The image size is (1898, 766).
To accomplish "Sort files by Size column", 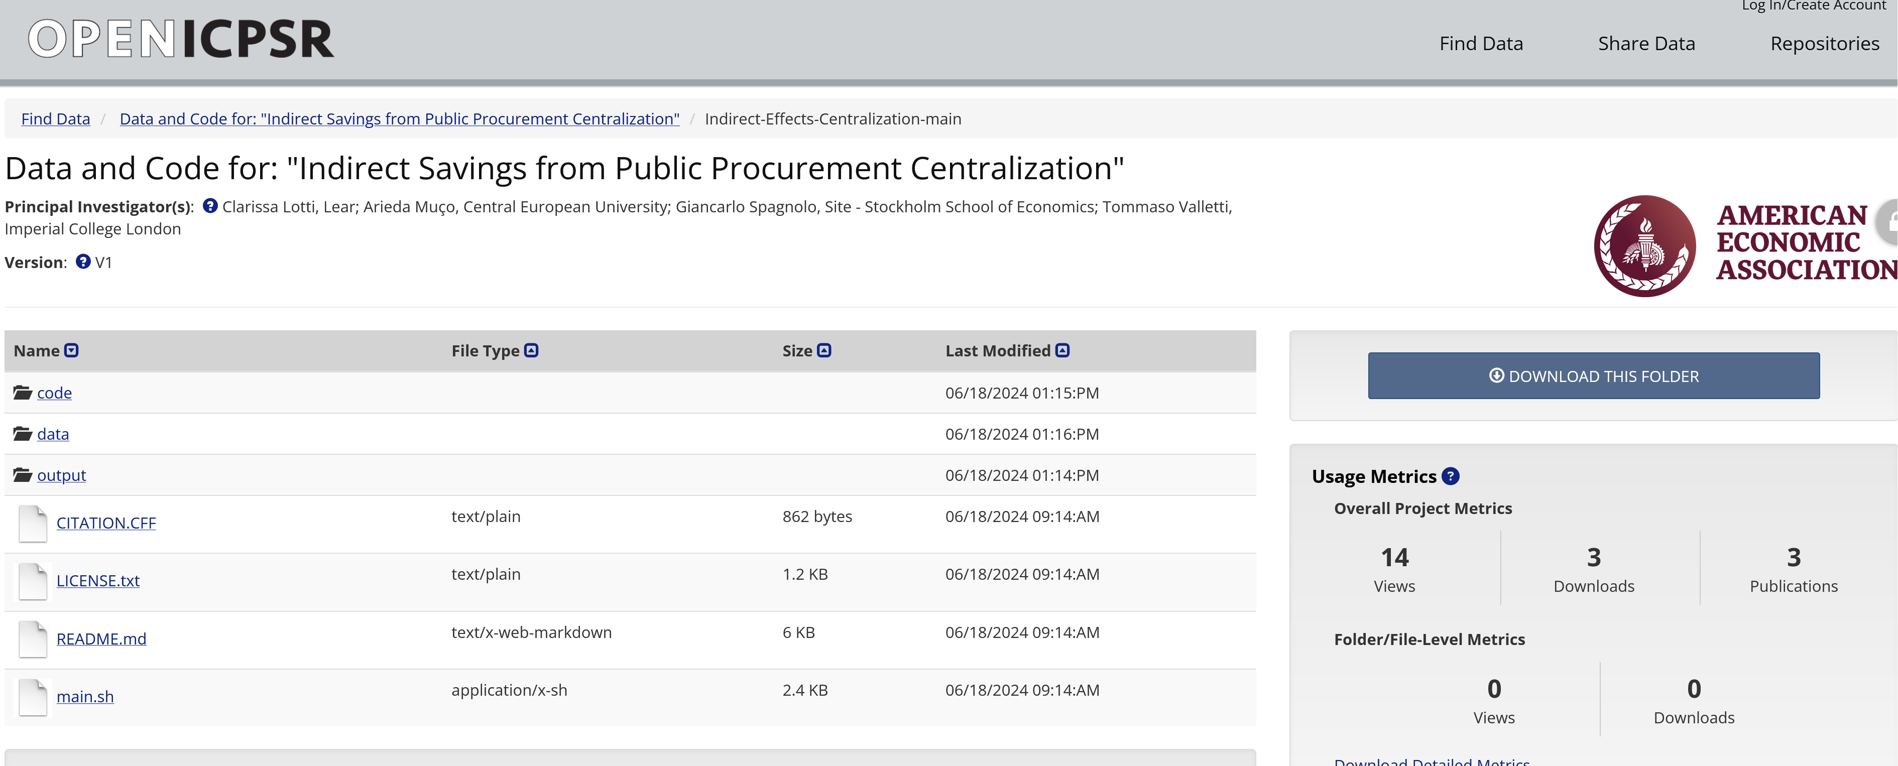I will coord(824,351).
